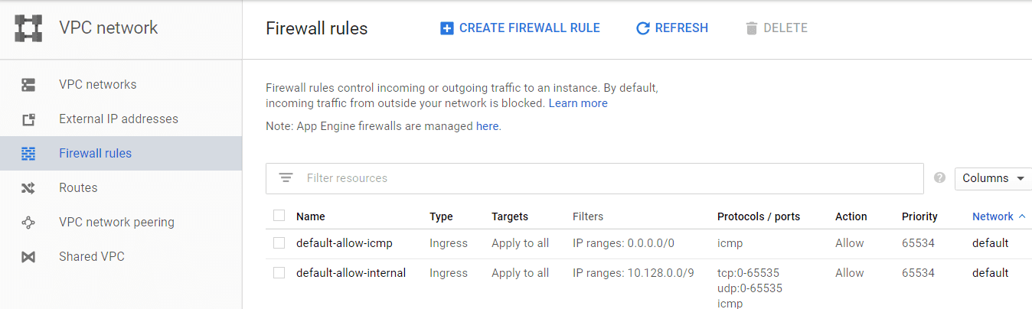Open the Firewall rules sidebar item
This screenshot has height=309, width=1032.
click(95, 154)
